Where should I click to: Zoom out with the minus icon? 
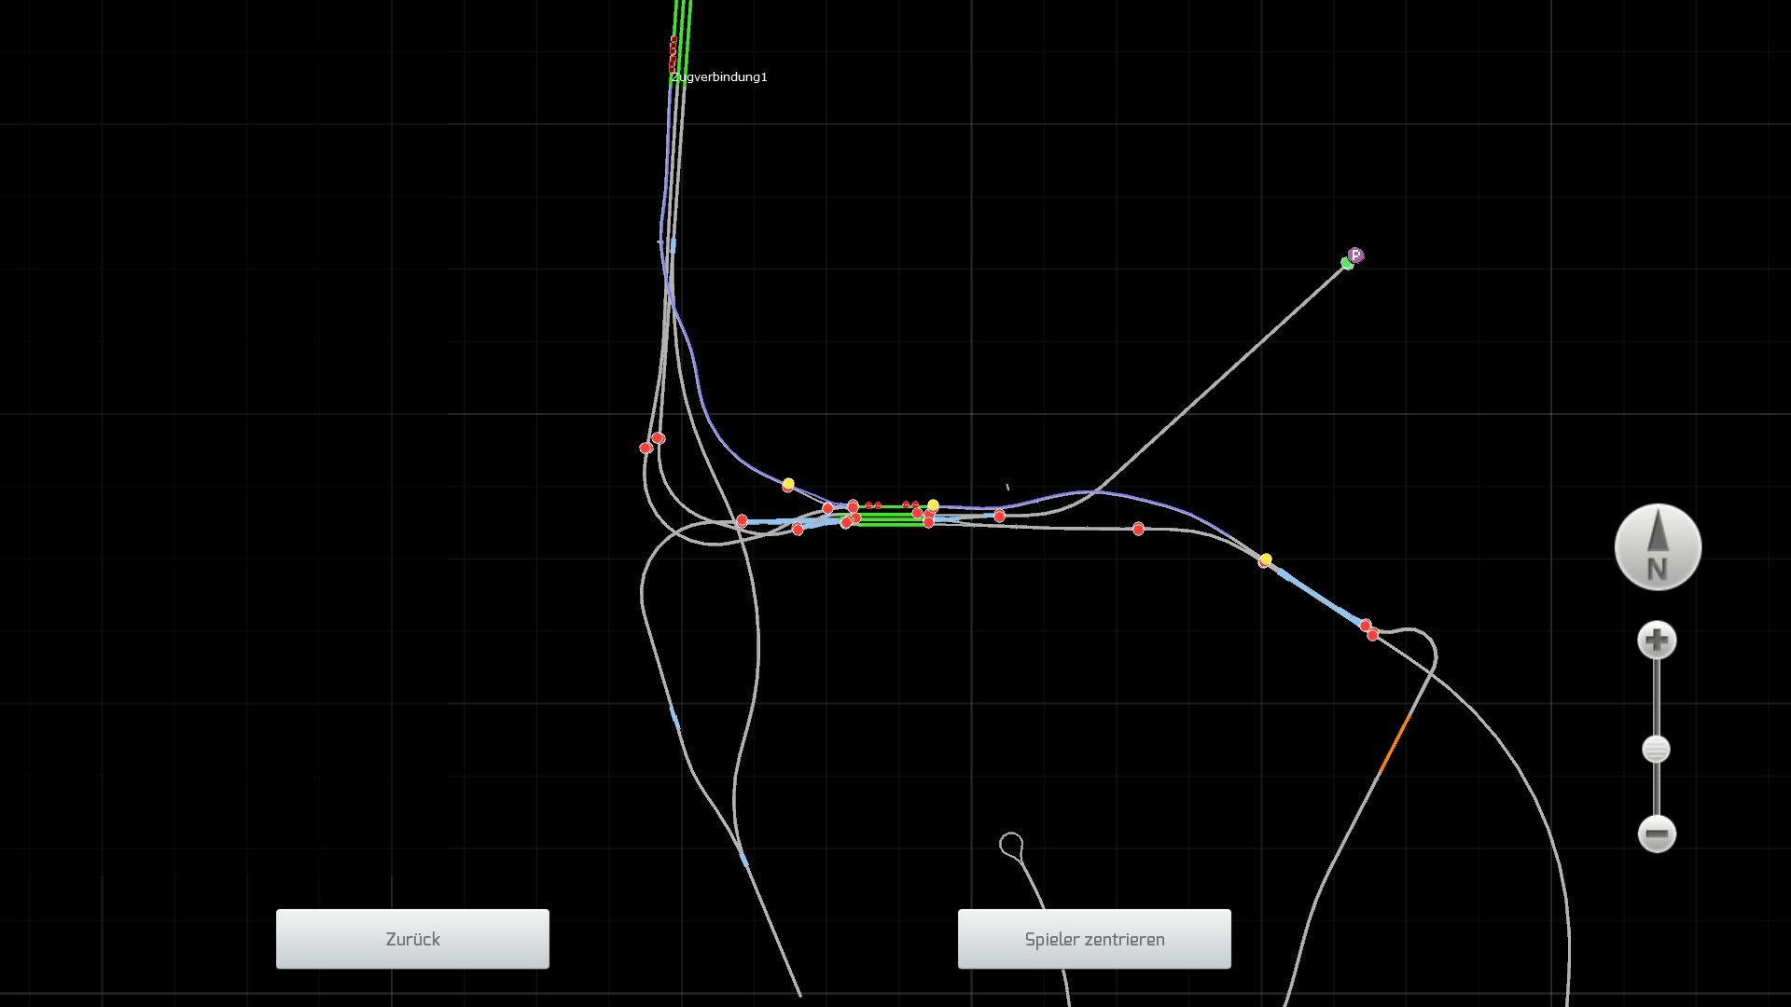(1657, 834)
